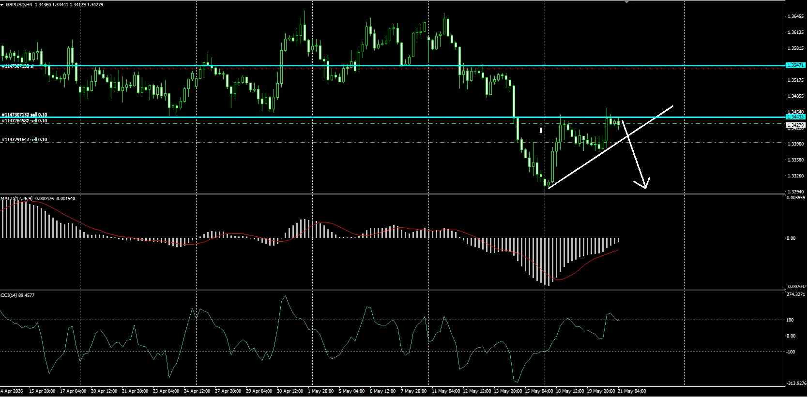Click the 30 Apr 12:00 time label

tap(290, 391)
